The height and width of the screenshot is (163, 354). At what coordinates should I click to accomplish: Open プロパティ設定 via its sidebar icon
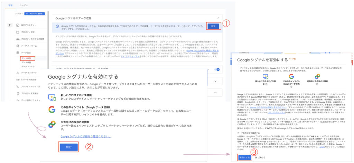pyautogui.click(x=18, y=32)
